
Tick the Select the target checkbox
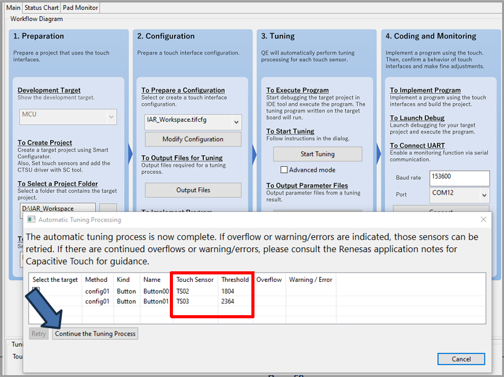click(36, 290)
